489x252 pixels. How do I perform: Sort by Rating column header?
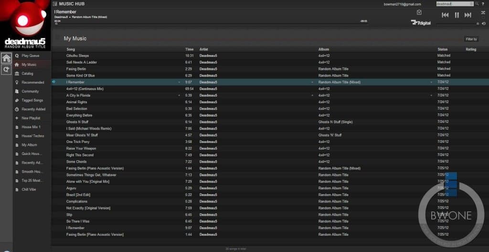[x=471, y=49]
